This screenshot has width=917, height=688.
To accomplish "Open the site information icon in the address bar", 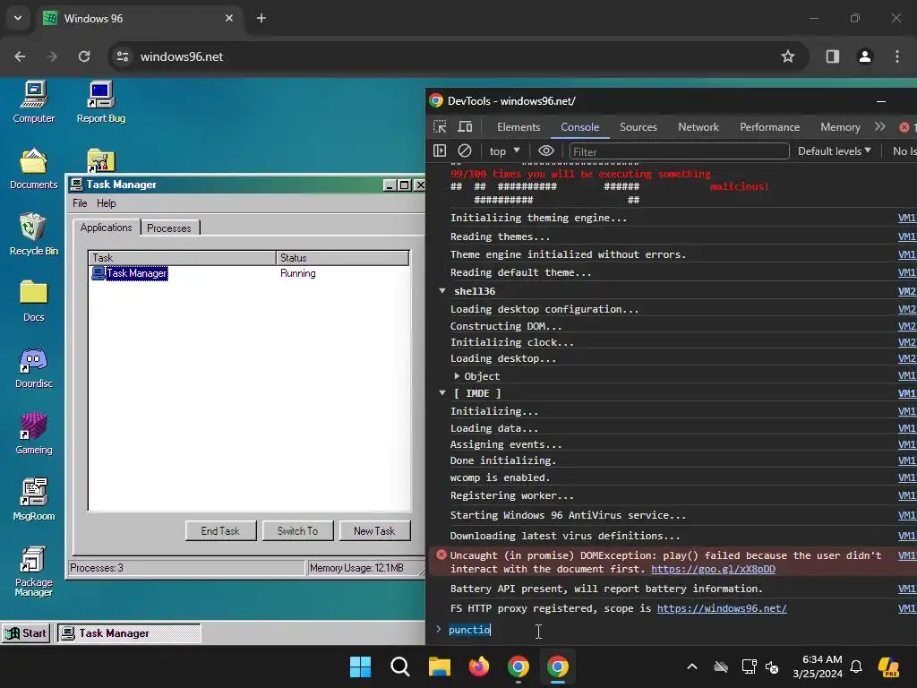I will click(x=123, y=56).
